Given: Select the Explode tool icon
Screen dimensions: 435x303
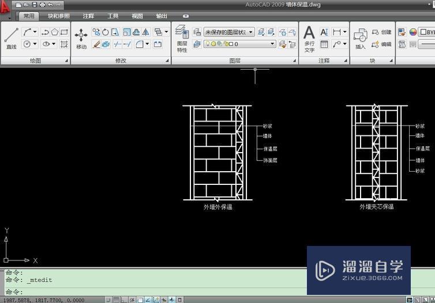Looking at the screenshot, I should [x=106, y=44].
